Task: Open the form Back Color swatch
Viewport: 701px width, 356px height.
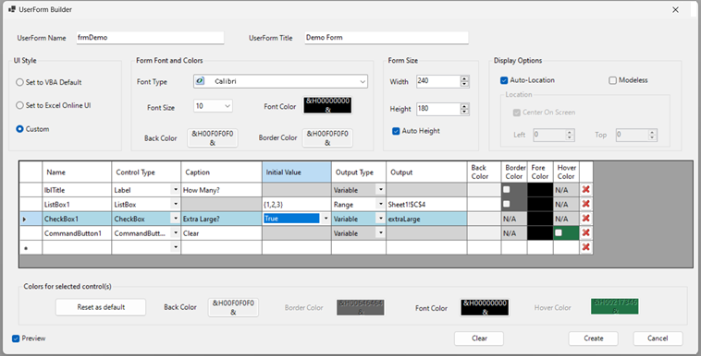Action: click(213, 137)
